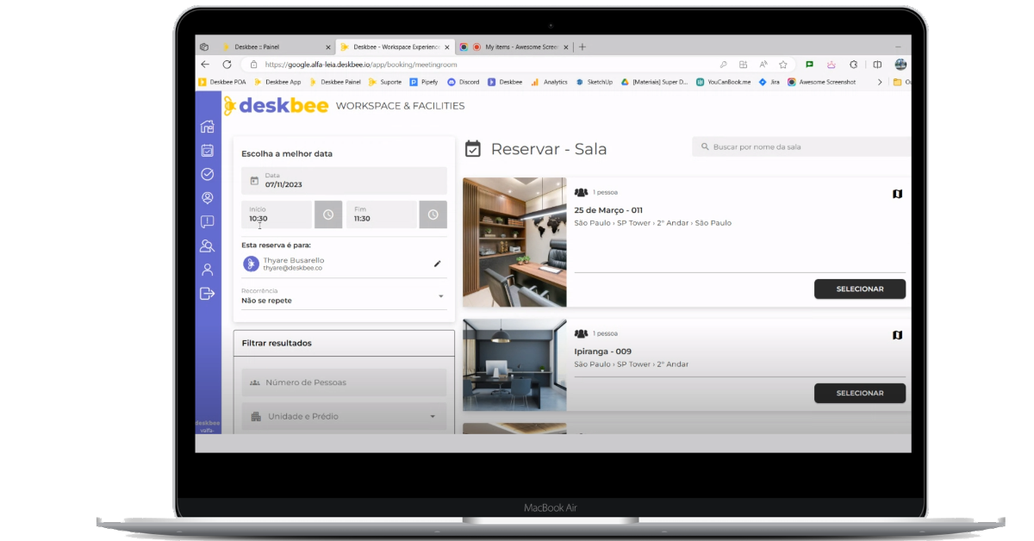Open the feedback chat icon in sidebar

point(207,222)
